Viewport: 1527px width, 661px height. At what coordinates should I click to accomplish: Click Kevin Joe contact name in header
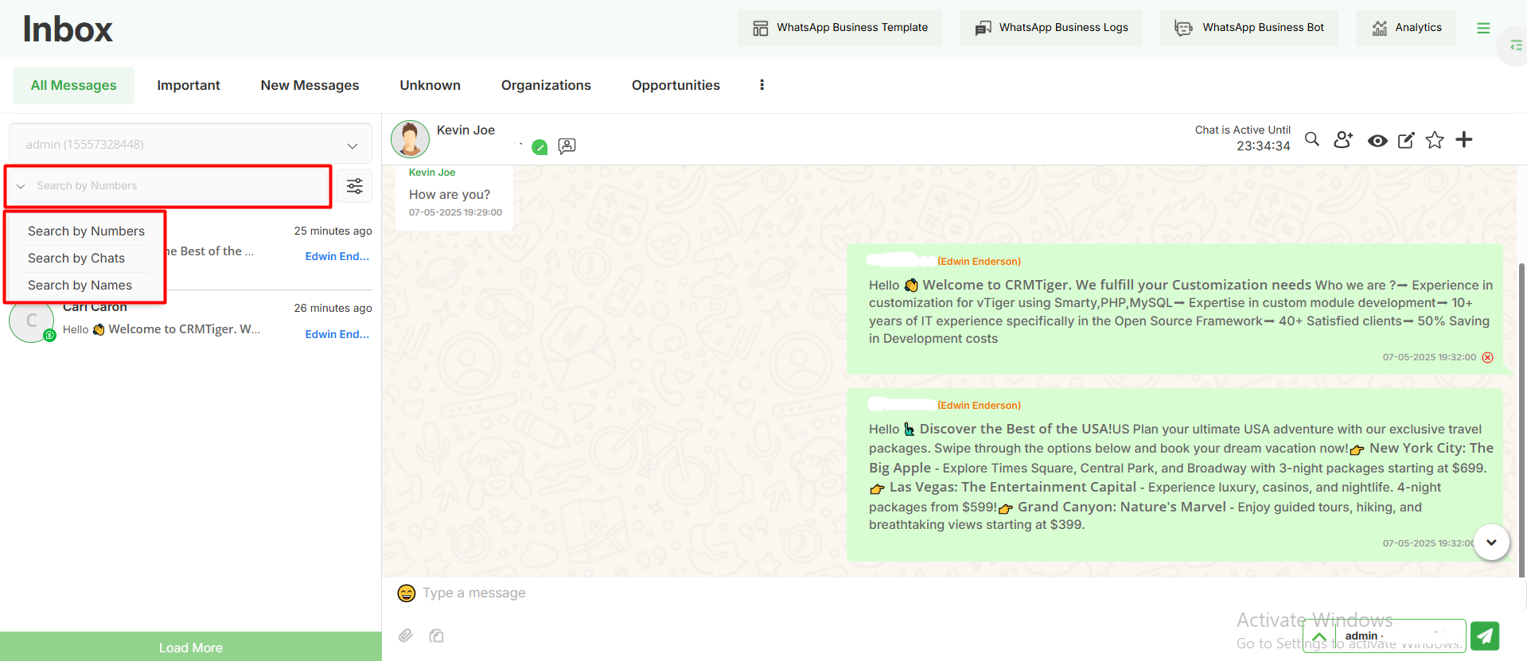pyautogui.click(x=466, y=130)
